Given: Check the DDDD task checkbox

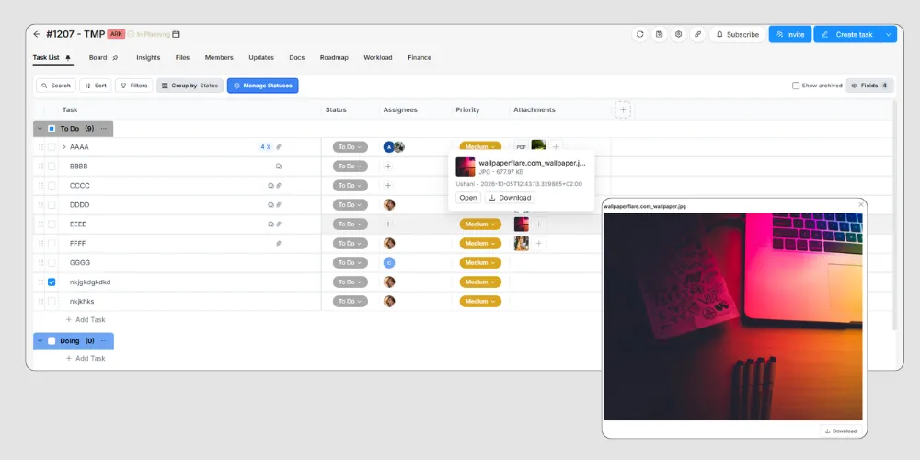Looking at the screenshot, I should click(52, 205).
